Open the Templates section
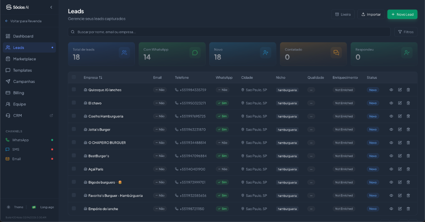Screen dimensions: 425x222 pos(29,70)
